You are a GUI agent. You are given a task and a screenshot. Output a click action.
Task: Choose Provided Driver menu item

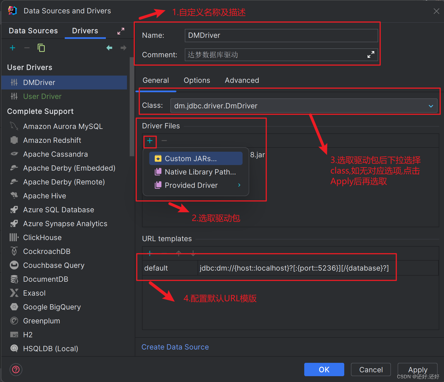tap(196, 185)
